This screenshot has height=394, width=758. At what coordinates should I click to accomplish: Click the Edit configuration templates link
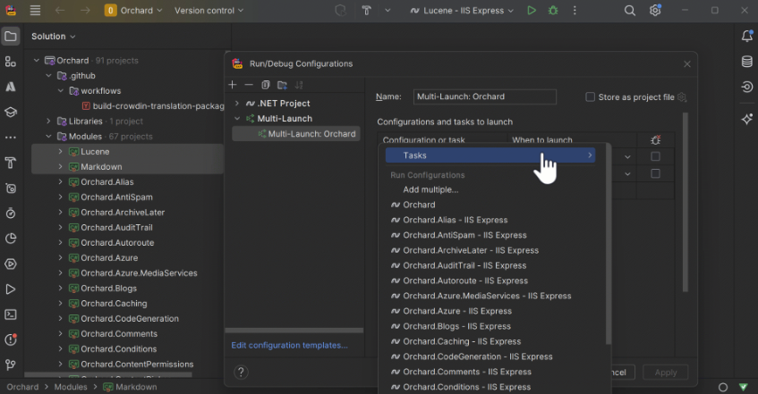point(289,345)
